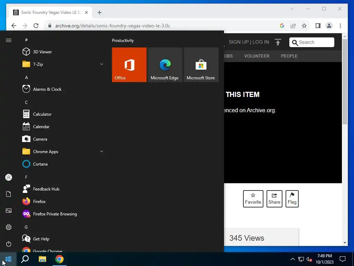Go back in Chrome

click(14, 26)
